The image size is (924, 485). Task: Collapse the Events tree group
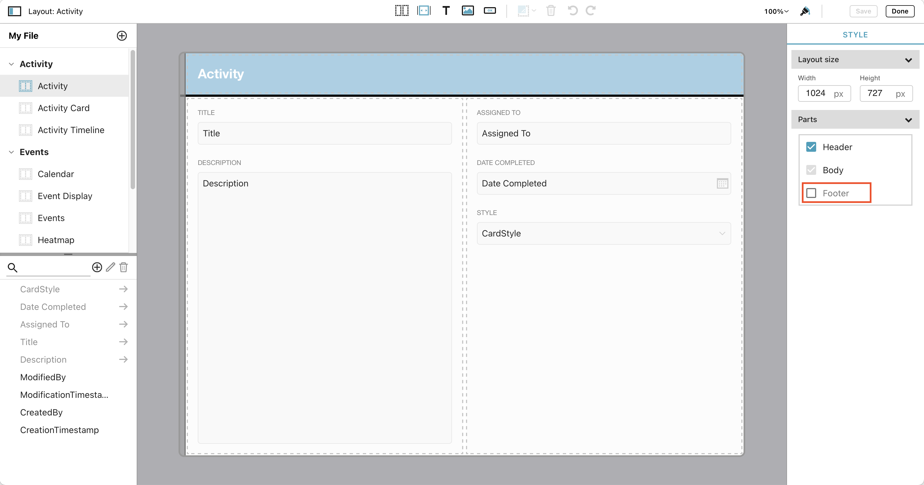pos(12,152)
